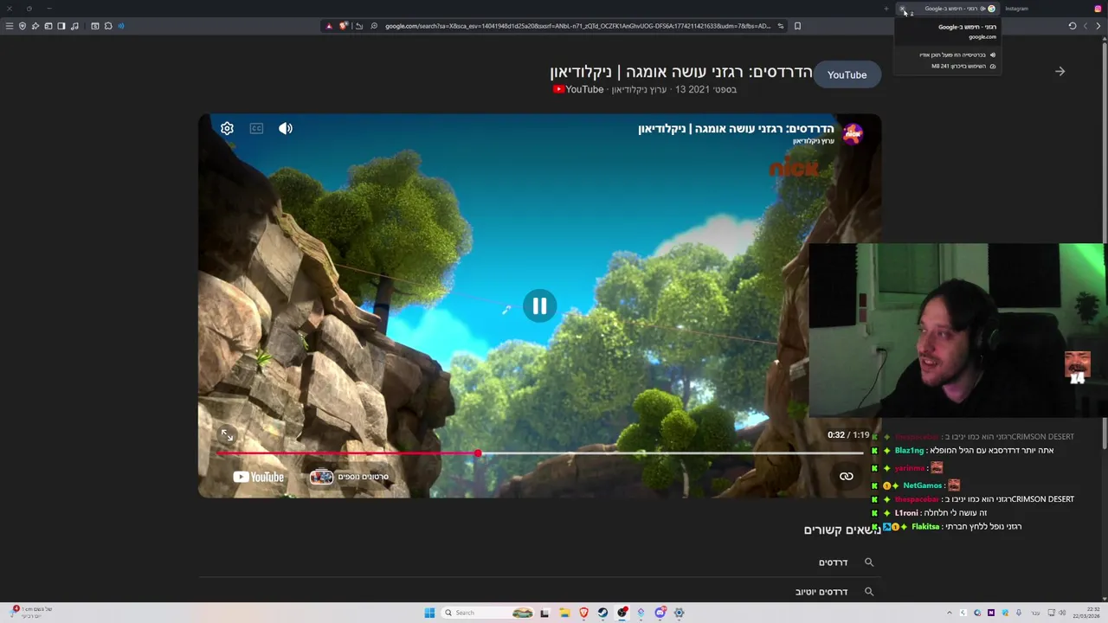This screenshot has height=623, width=1108.
Task: Copy video link chain icon
Action: point(846,476)
